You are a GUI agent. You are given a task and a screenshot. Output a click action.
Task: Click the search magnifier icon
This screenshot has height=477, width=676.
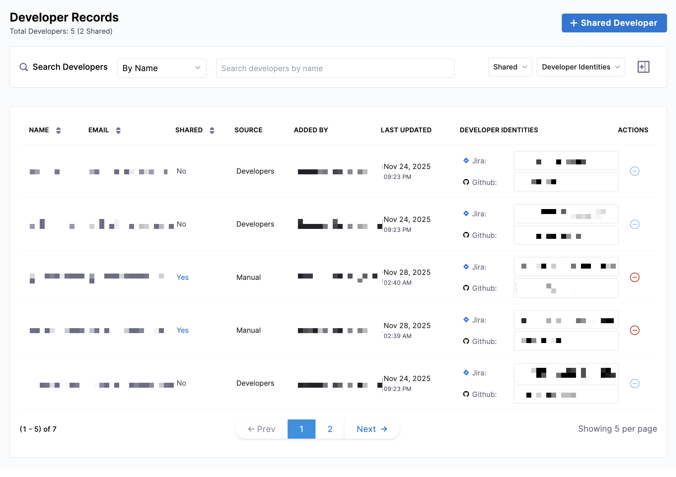[x=24, y=67]
